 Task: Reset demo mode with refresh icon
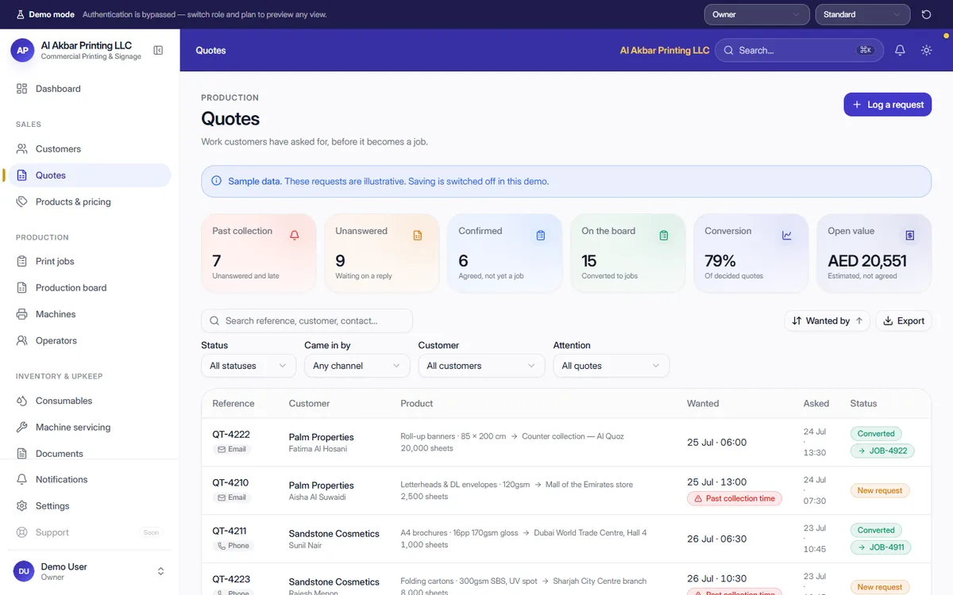926,14
